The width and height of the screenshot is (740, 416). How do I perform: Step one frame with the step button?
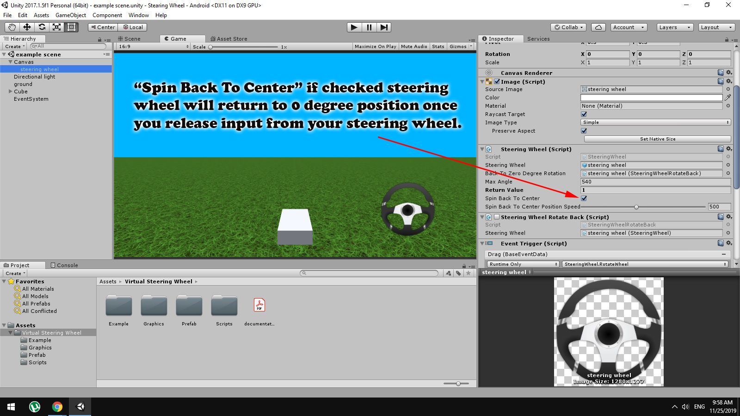pos(384,27)
